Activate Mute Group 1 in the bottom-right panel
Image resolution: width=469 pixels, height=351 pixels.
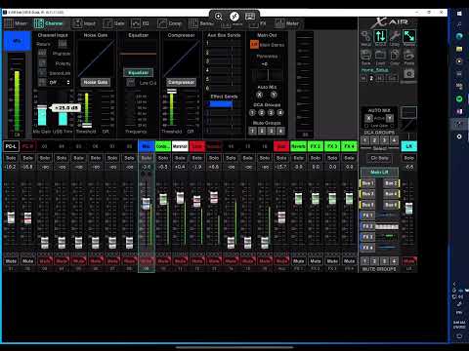click(x=365, y=260)
